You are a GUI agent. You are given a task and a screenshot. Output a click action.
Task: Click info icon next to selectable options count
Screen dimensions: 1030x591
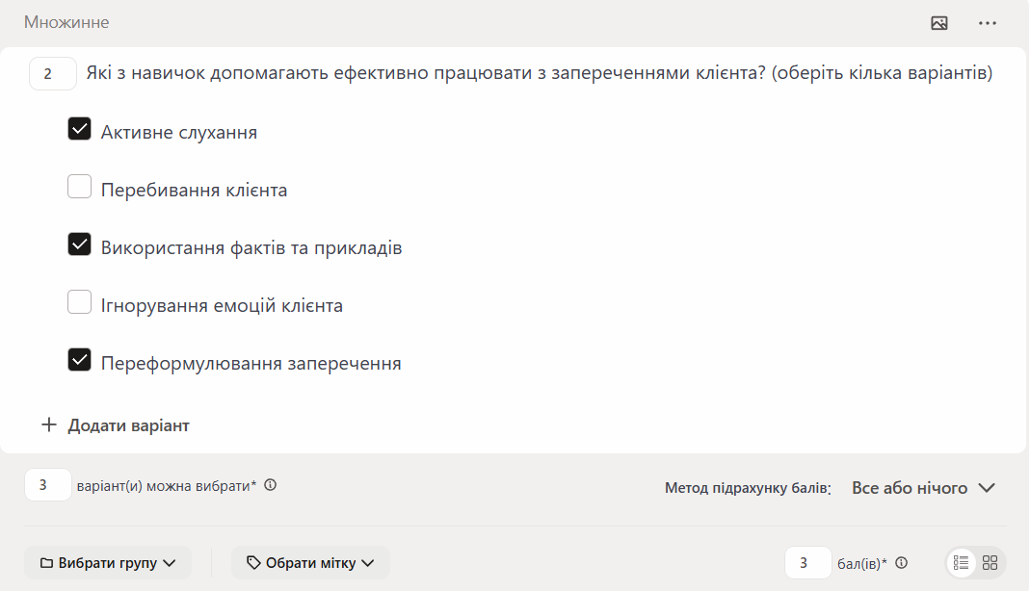(271, 485)
